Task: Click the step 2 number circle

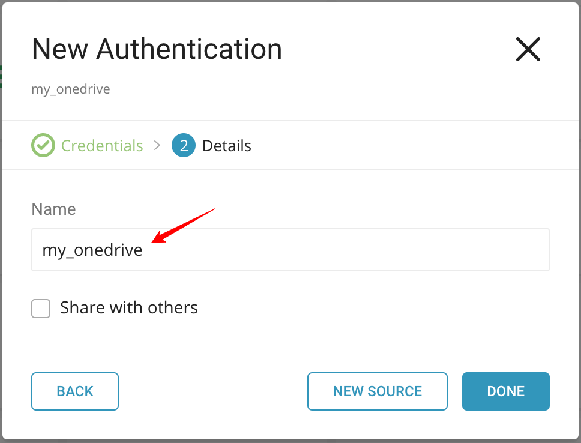Action: point(184,145)
